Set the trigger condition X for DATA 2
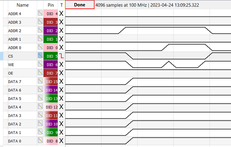The width and height of the screenshot is (231, 147). tap(61, 124)
